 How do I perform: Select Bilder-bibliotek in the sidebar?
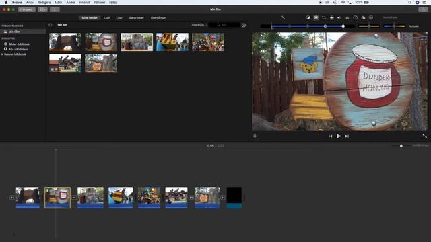coord(19,44)
